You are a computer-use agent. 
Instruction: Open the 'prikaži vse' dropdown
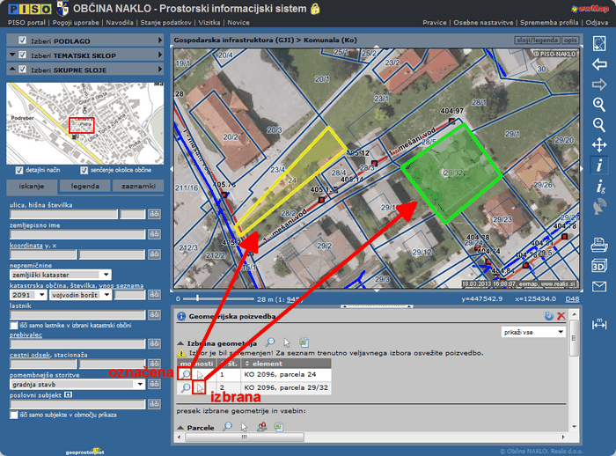pos(533,332)
